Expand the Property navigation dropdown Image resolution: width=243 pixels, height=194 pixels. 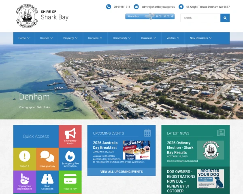70,38
